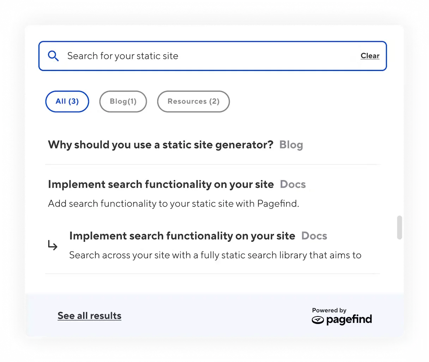Image resolution: width=429 pixels, height=362 pixels.
Task: Click inside the search input field
Action: [x=176, y=56]
